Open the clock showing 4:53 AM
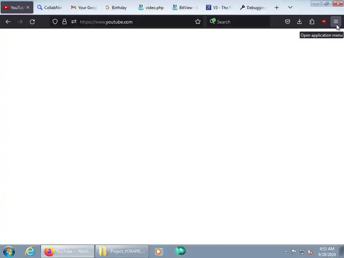This screenshot has width=344, height=258. 327,251
